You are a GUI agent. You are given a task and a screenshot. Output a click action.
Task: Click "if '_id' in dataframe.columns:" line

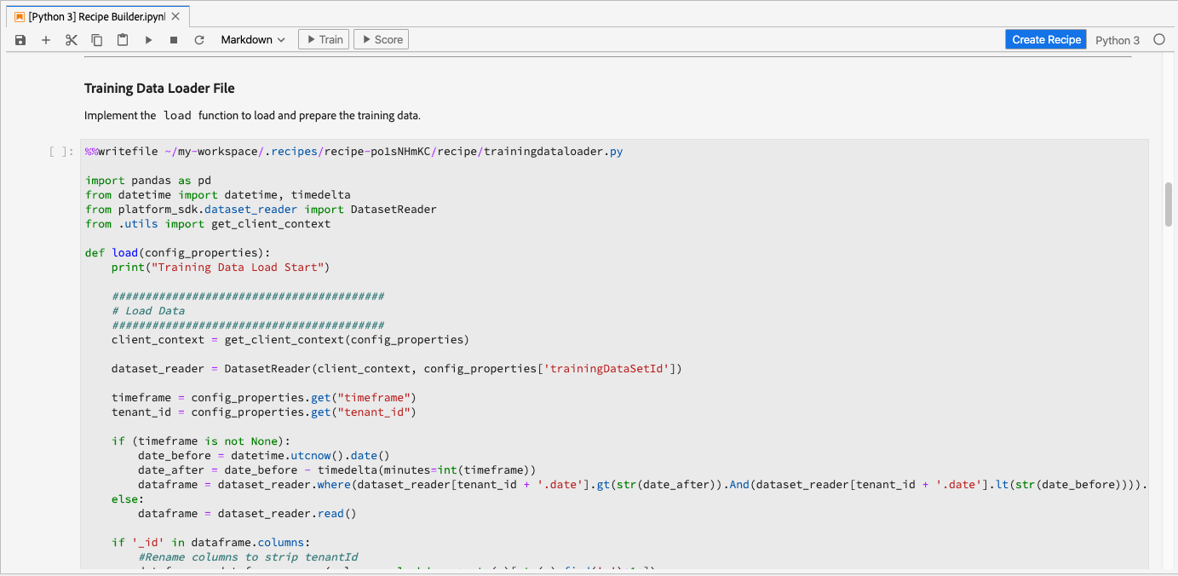click(211, 543)
